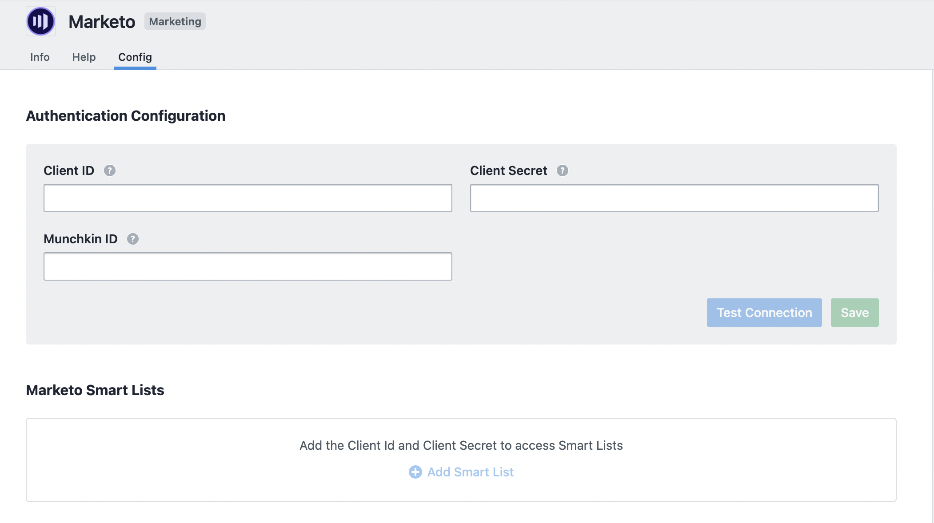The height and width of the screenshot is (523, 934).
Task: Click the 'Add the Client Id and Client Secret' message
Action: [x=461, y=445]
